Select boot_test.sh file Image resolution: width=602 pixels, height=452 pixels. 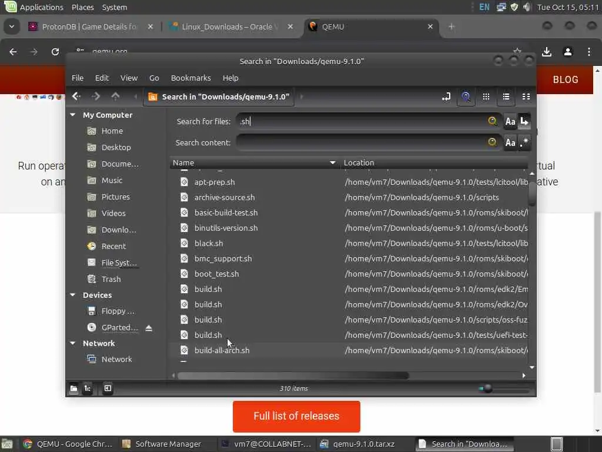tap(216, 274)
